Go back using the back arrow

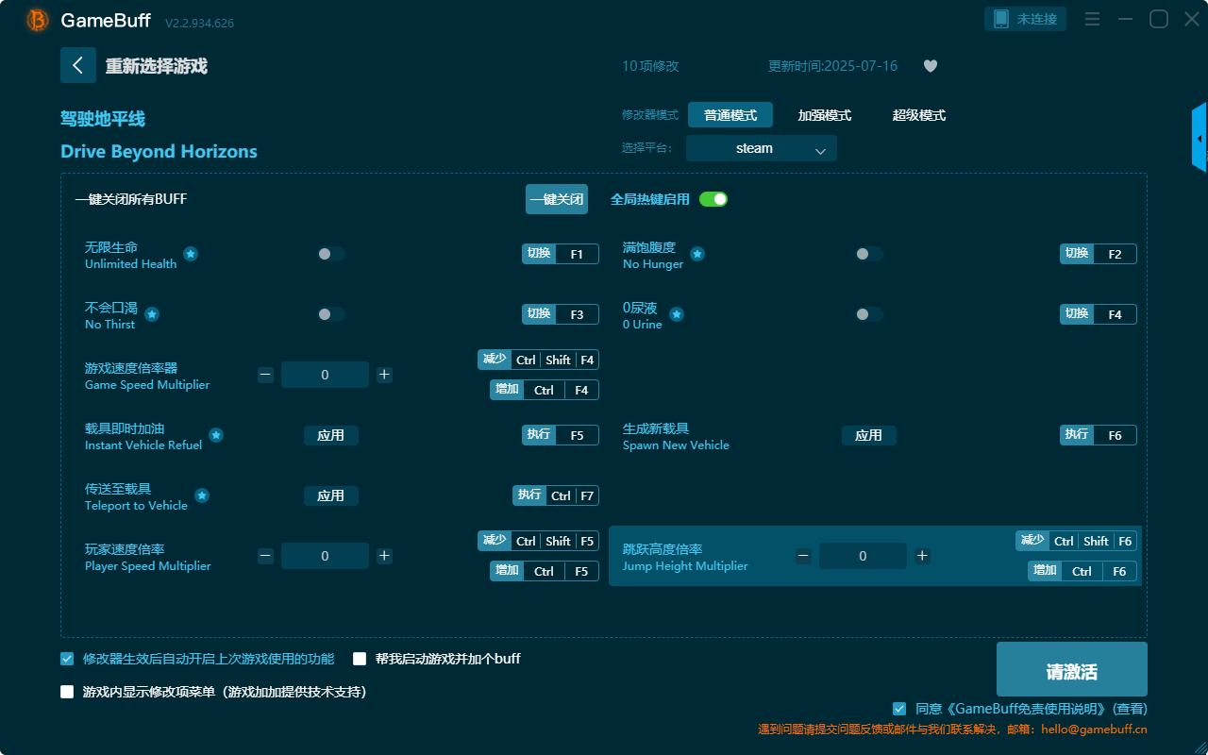(x=78, y=64)
